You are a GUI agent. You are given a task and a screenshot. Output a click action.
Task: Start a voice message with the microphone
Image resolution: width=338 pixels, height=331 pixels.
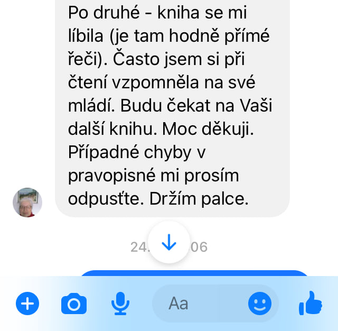point(120,304)
